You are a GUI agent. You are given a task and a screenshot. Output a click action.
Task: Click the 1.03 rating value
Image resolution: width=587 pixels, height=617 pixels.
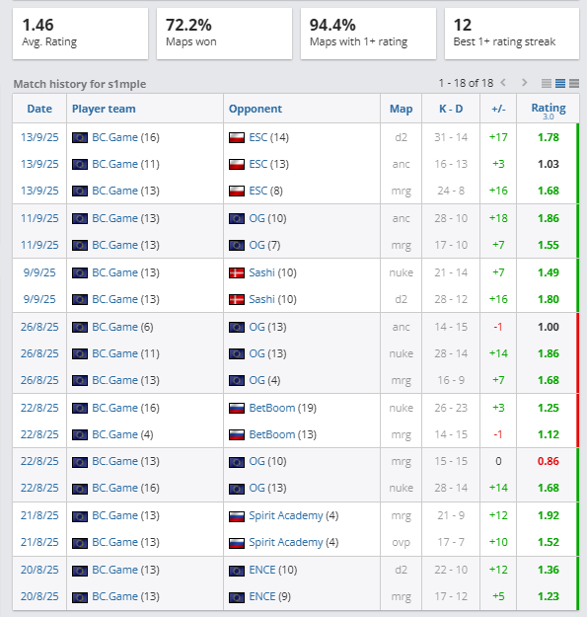(x=549, y=164)
